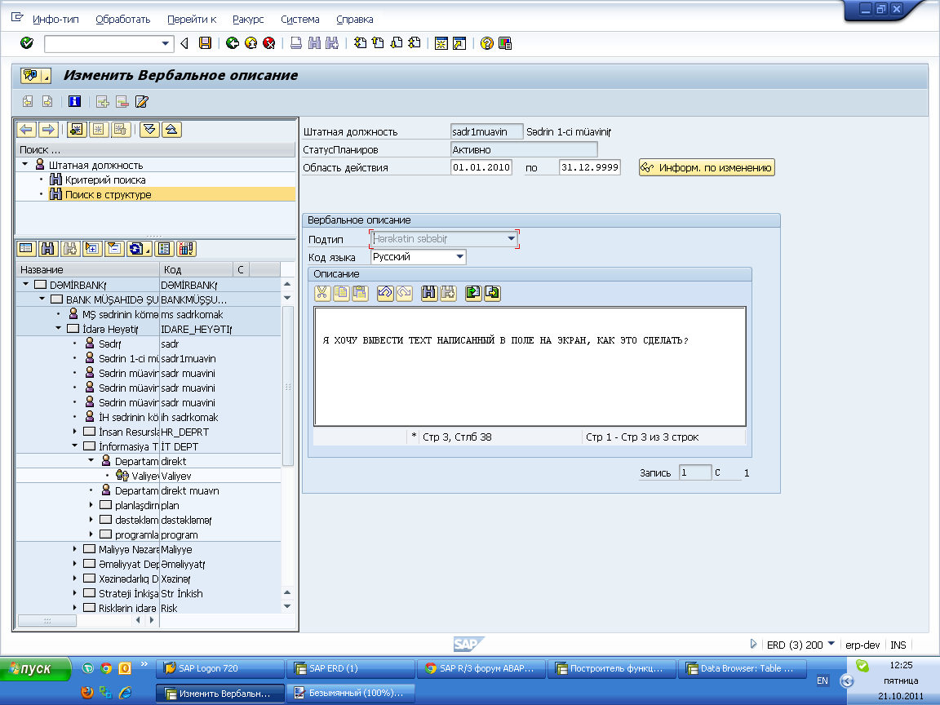The width and height of the screenshot is (940, 705).
Task: Click the Информ. по изменению button
Action: pyautogui.click(x=707, y=167)
